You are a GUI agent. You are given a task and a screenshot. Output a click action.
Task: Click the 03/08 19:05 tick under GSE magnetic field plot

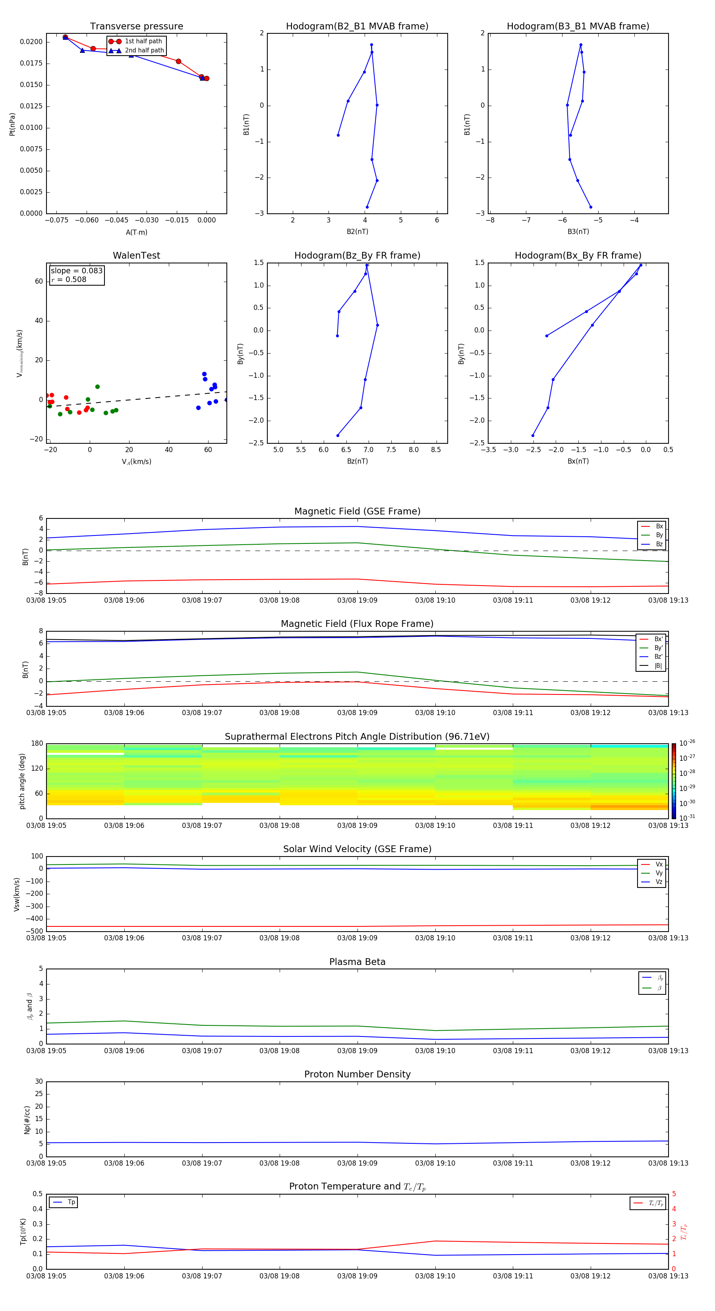[46, 601]
